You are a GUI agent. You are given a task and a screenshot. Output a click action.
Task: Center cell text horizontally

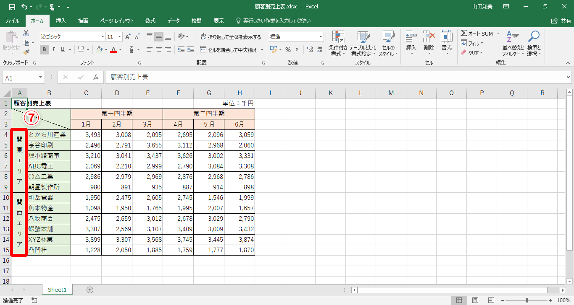click(159, 49)
